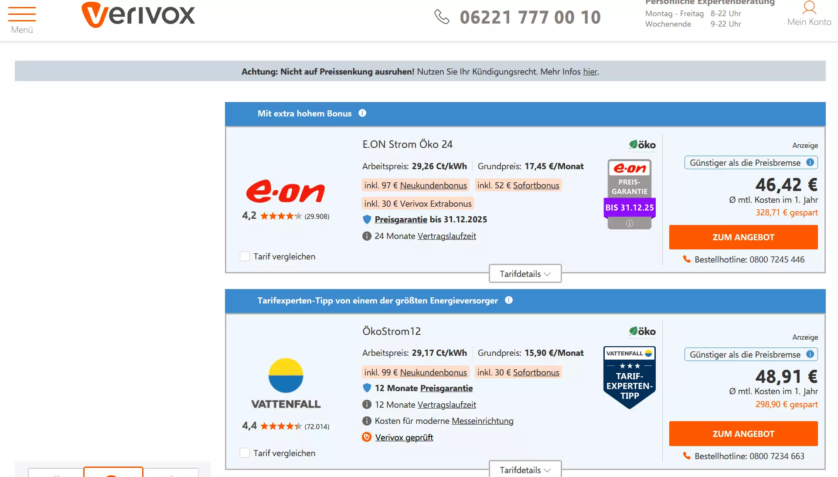Click ZUM ANGEBOT for Vattenfall tariff

click(743, 434)
